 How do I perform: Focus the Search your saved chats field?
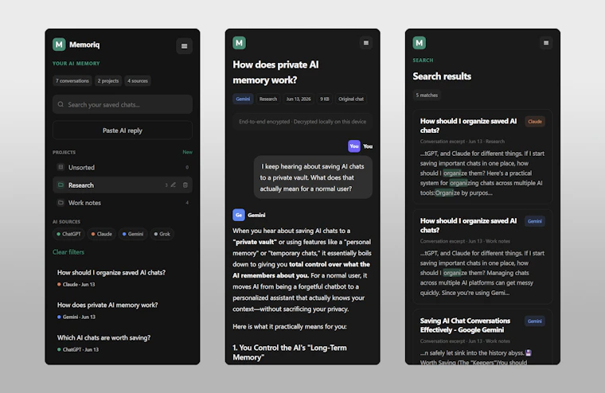coord(123,104)
